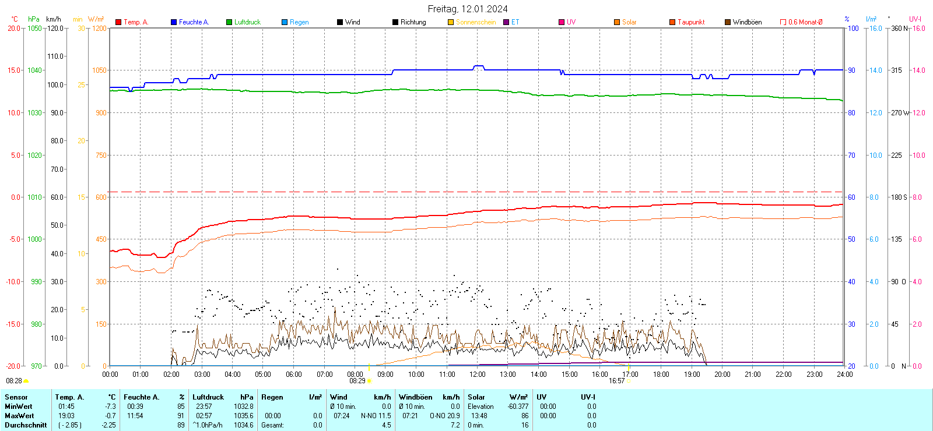
Task: Click the sun icon beside 08:28
Action: 26,381
